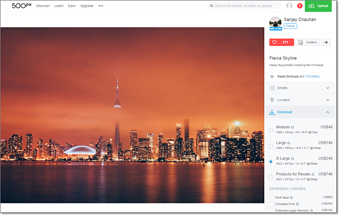Select the Large size radio button
This screenshot has height=215, width=339.
(x=271, y=145)
